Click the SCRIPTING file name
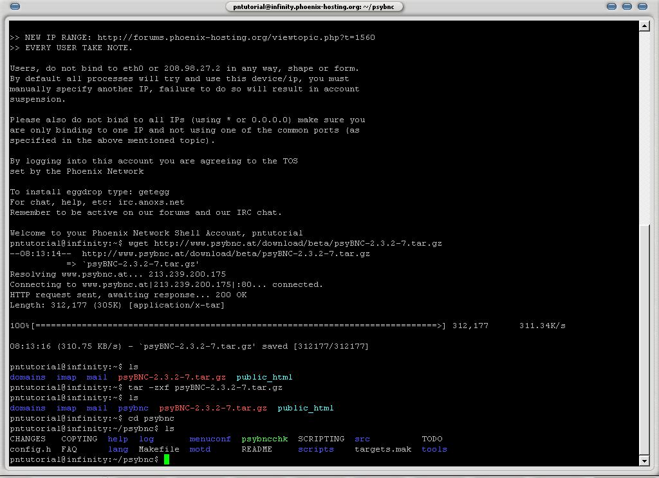The width and height of the screenshot is (659, 478). coord(321,439)
